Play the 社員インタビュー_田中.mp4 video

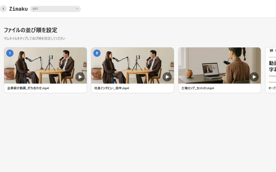[167, 77]
